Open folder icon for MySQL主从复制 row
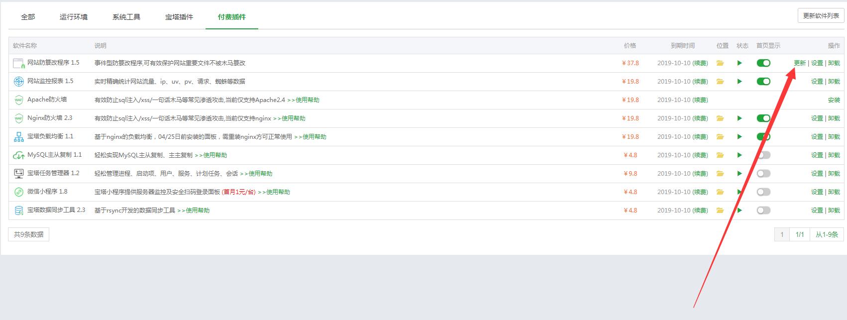The width and height of the screenshot is (847, 320). (720, 155)
